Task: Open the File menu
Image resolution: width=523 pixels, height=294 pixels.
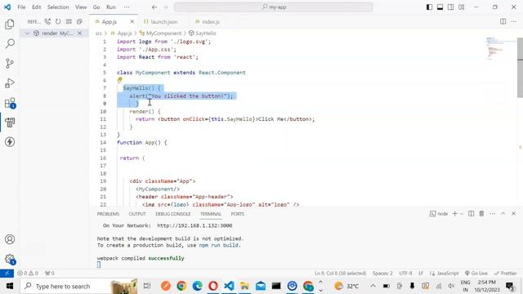Action: tap(21, 7)
